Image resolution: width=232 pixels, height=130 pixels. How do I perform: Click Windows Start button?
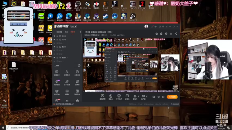point(3,128)
